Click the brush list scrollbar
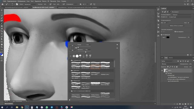 point(115,64)
